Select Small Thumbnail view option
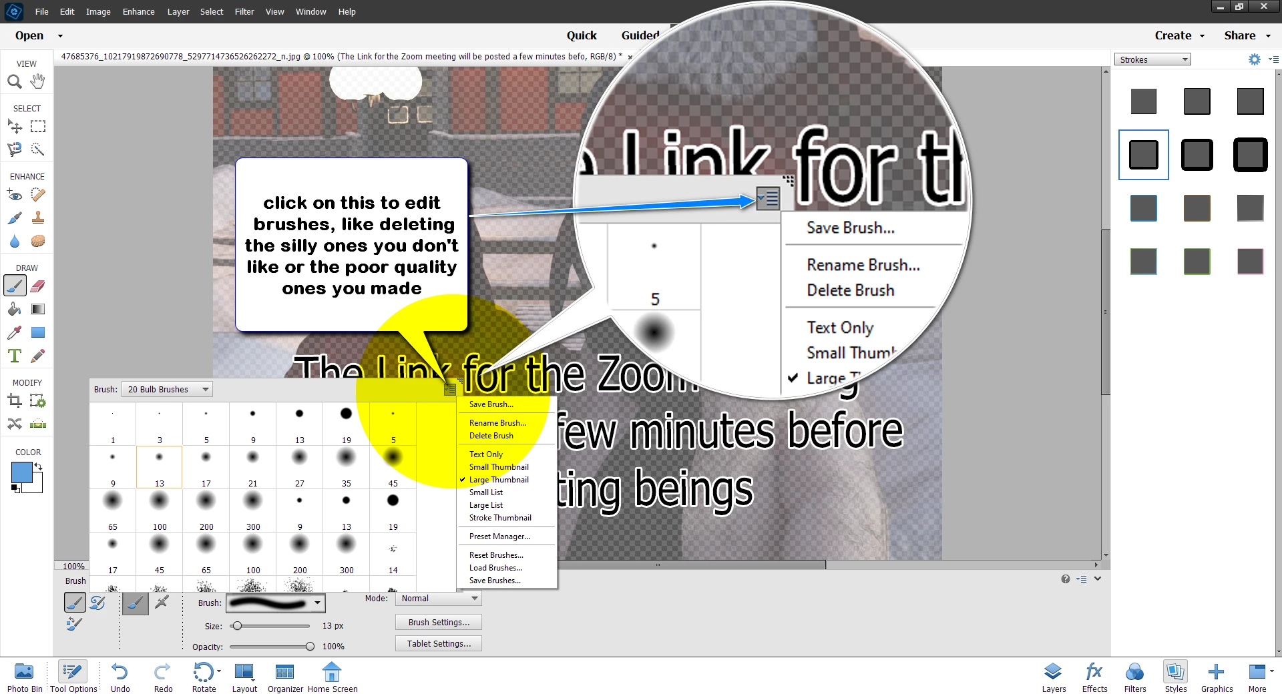This screenshot has width=1282, height=694. click(x=499, y=467)
